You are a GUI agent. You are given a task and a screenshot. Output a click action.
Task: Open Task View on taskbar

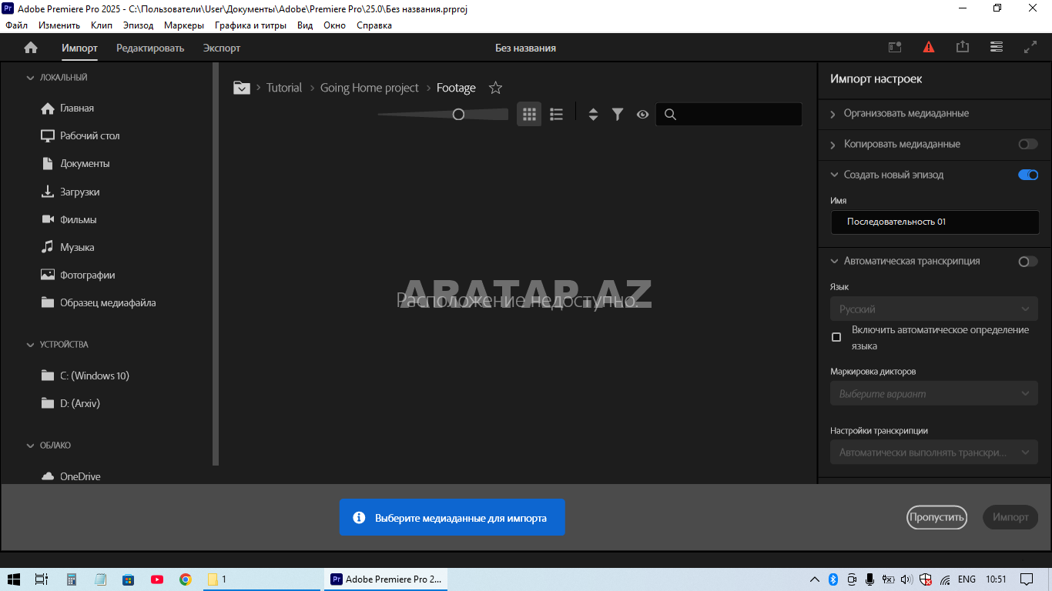(x=42, y=579)
